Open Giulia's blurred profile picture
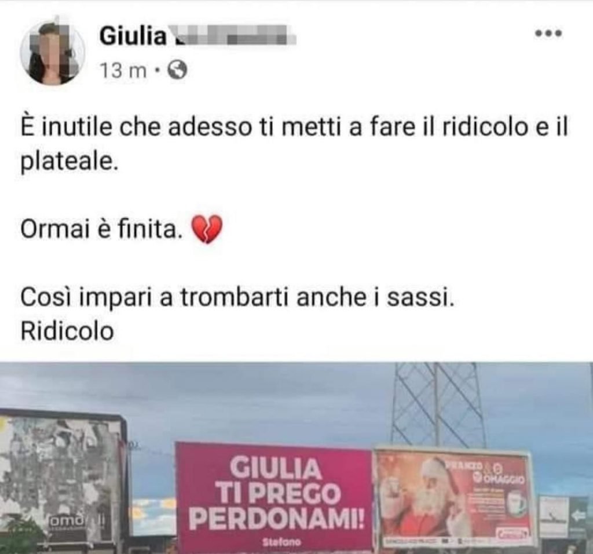Viewport: 593px width, 554px height. 52,53
